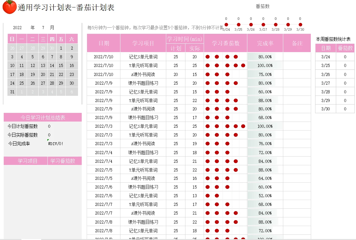Select day 15 in the July calendar
The image size is (356, 240).
(61, 65)
